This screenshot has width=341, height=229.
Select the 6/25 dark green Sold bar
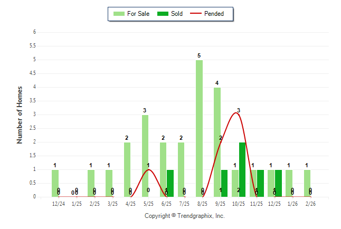(x=170, y=183)
